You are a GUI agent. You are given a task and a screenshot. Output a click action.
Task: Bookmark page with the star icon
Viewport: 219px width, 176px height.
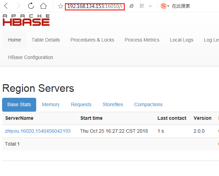[60, 6]
